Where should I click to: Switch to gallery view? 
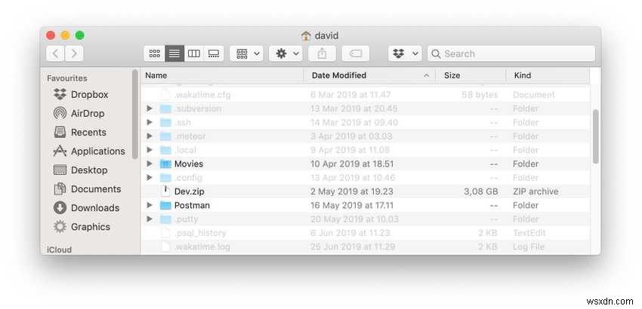click(214, 54)
